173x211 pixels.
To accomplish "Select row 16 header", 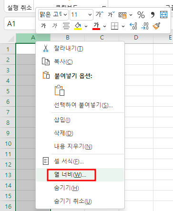I will (x=8, y=207).
